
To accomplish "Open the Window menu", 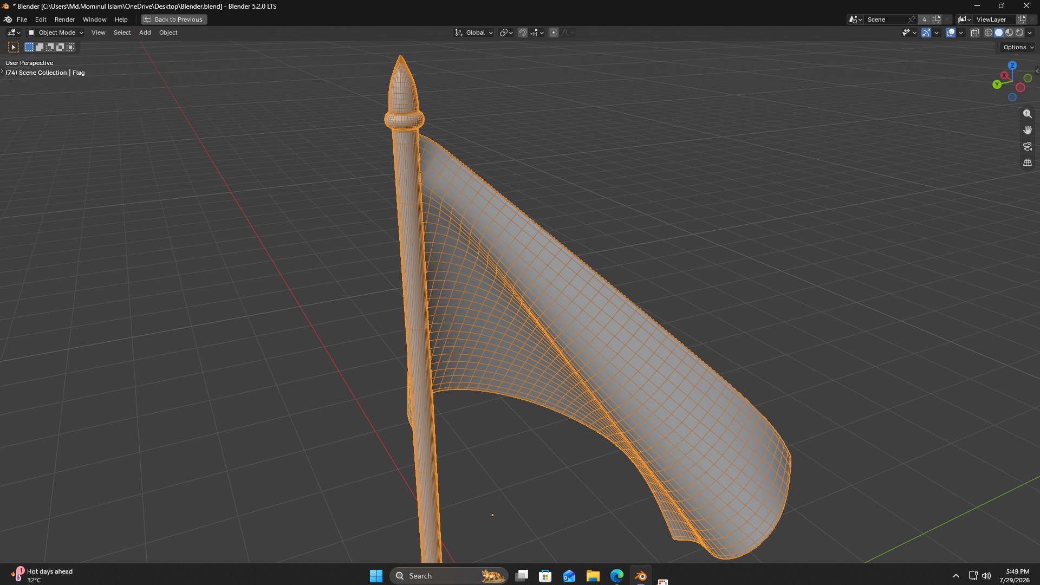I will [x=94, y=19].
